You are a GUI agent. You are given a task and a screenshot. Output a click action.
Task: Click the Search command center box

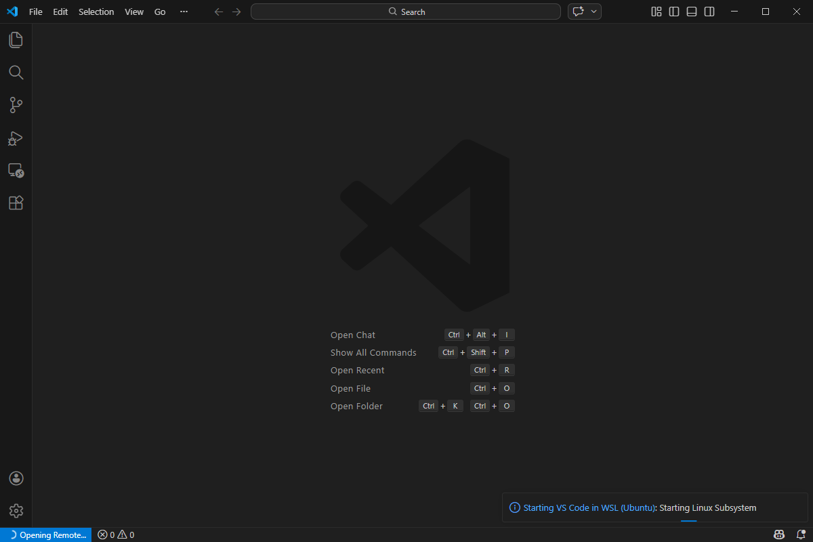coord(406,12)
